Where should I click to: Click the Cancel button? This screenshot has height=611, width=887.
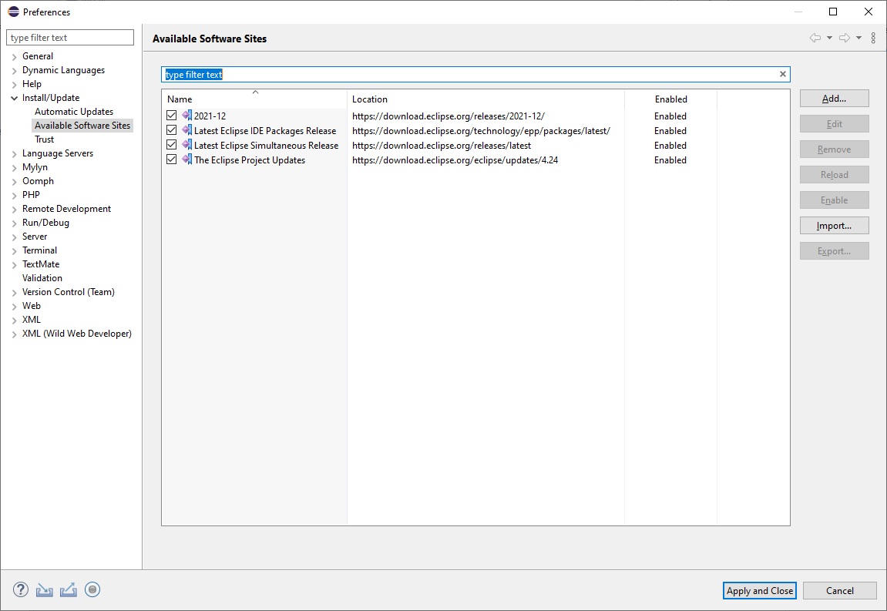tap(839, 591)
